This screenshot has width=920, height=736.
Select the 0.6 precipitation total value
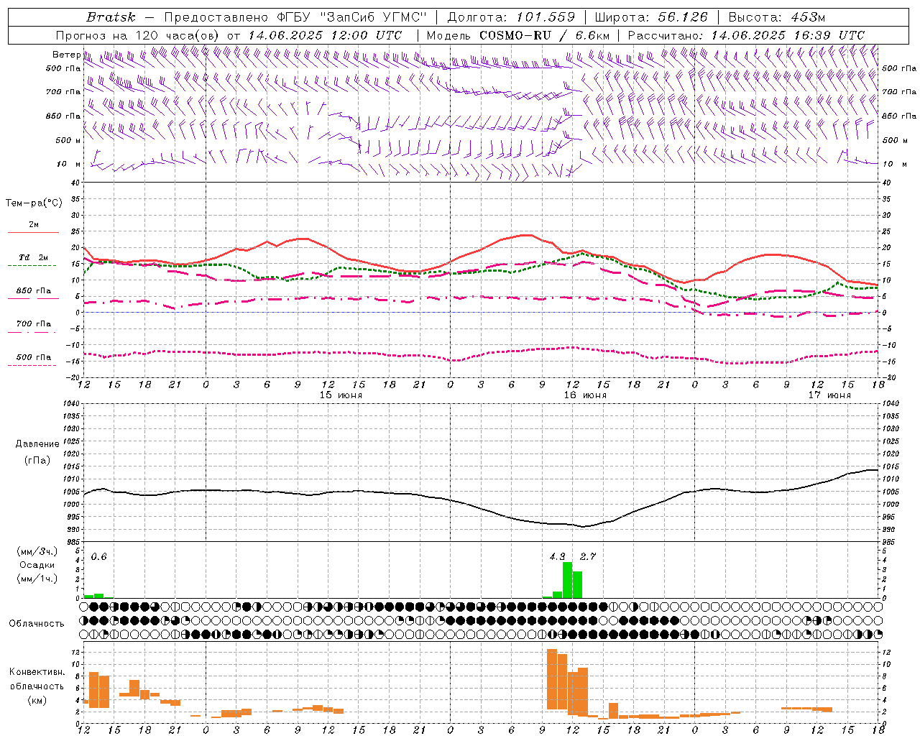click(98, 557)
